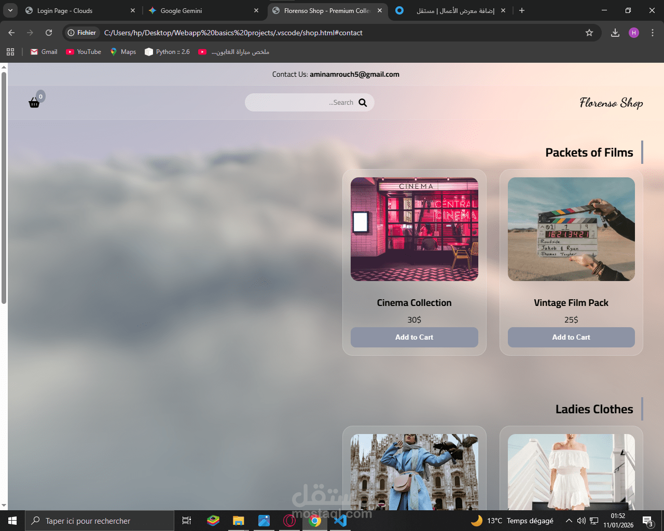Open the Arabic ملخص مباراة bookmark

point(233,52)
